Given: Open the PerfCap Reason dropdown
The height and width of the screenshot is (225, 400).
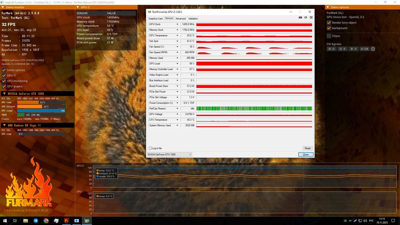Looking at the screenshot, I should pyautogui.click(x=177, y=109).
